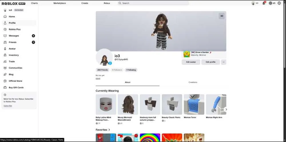Expand bio with the more link
The image size is (286, 142).
coord(98,79)
